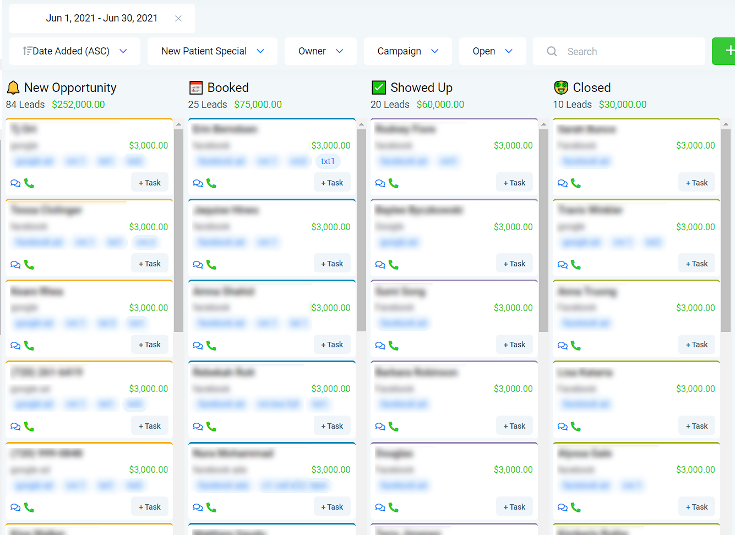Expand the Campaign filter dropdown

click(x=407, y=51)
